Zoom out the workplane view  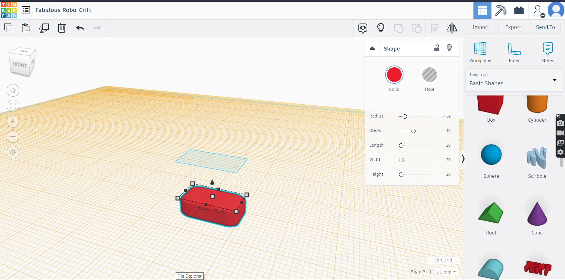[13, 137]
